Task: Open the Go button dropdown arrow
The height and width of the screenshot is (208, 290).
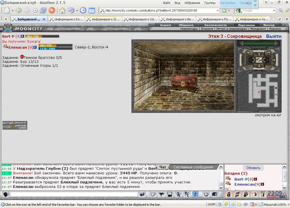Action: pyautogui.click(x=229, y=10)
